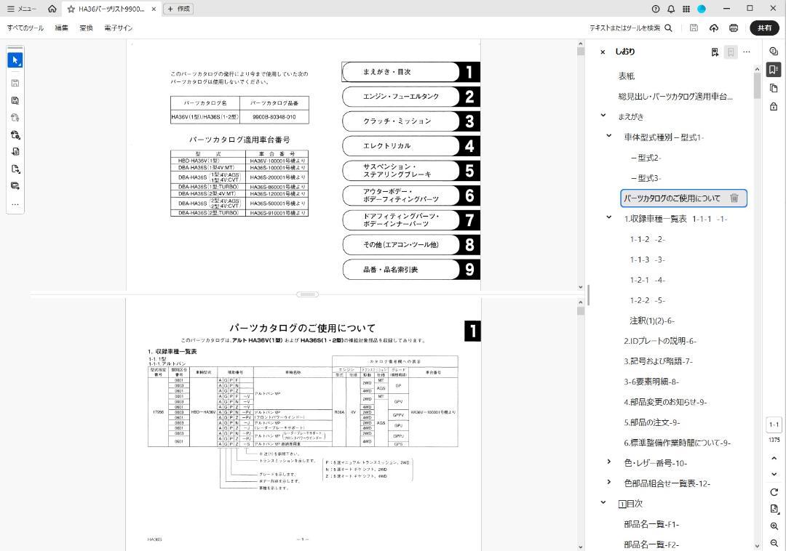Select the arrow selection tool
Screen dimensions: 786x551
[x=15, y=60]
